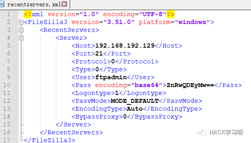Click line number 5 in the margin
251x143 pixels.
9,46
